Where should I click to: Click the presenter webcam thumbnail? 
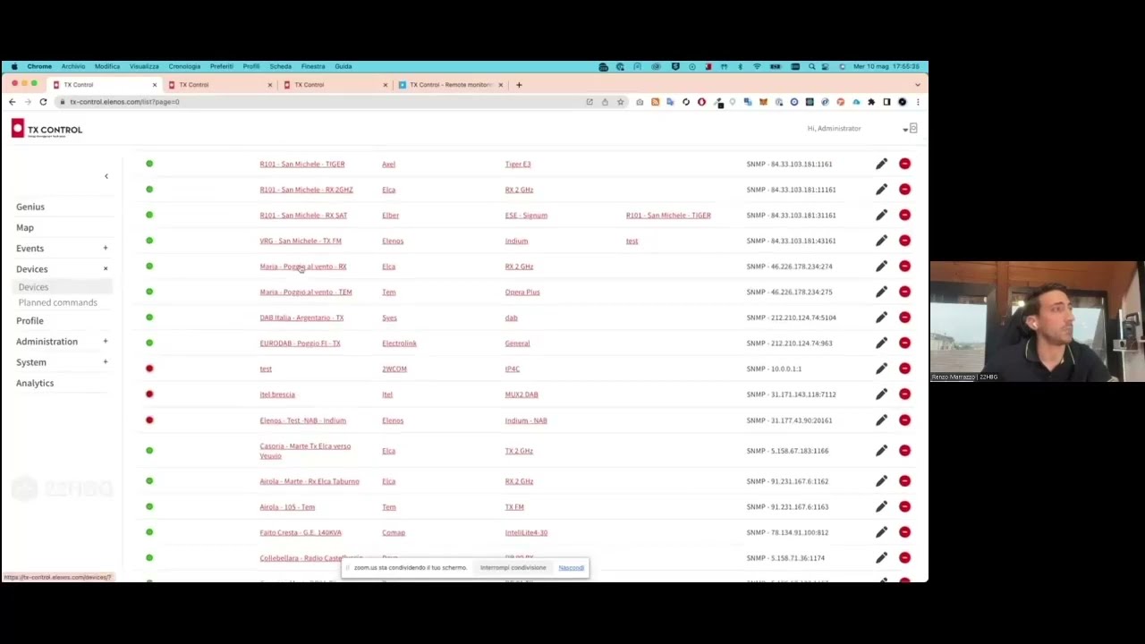point(1037,322)
